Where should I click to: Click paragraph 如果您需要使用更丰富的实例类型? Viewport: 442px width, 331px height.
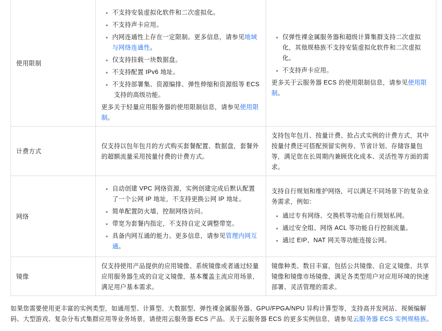click(x=221, y=313)
